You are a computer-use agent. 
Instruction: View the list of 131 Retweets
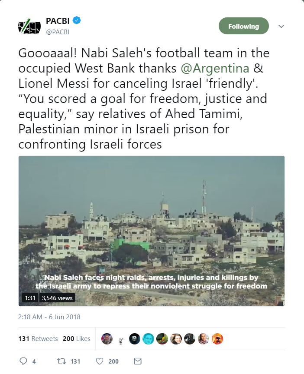coord(38,339)
